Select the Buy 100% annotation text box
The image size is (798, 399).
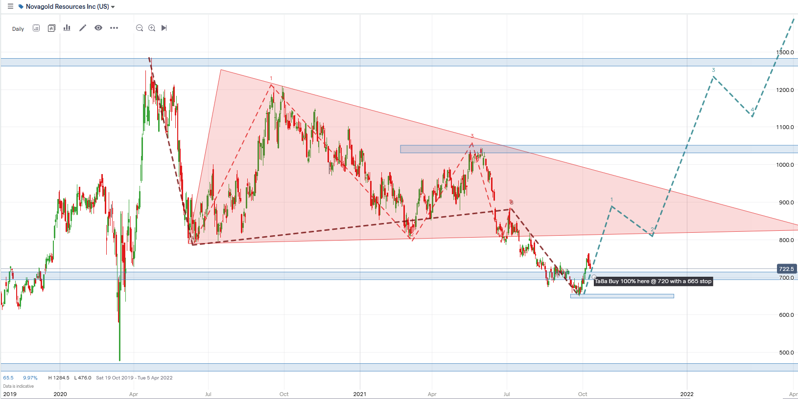[653, 281]
